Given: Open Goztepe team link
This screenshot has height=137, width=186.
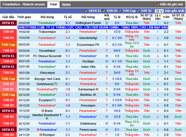Looking at the screenshot, I should tap(88, 61).
